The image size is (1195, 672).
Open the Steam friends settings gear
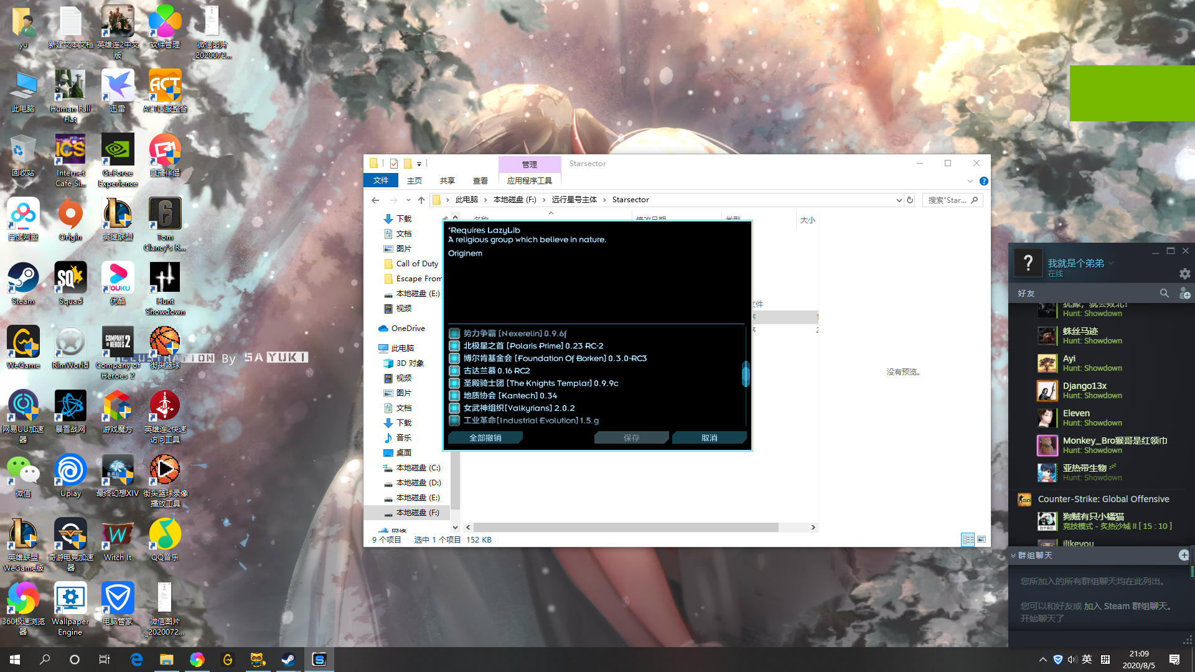(x=1184, y=274)
